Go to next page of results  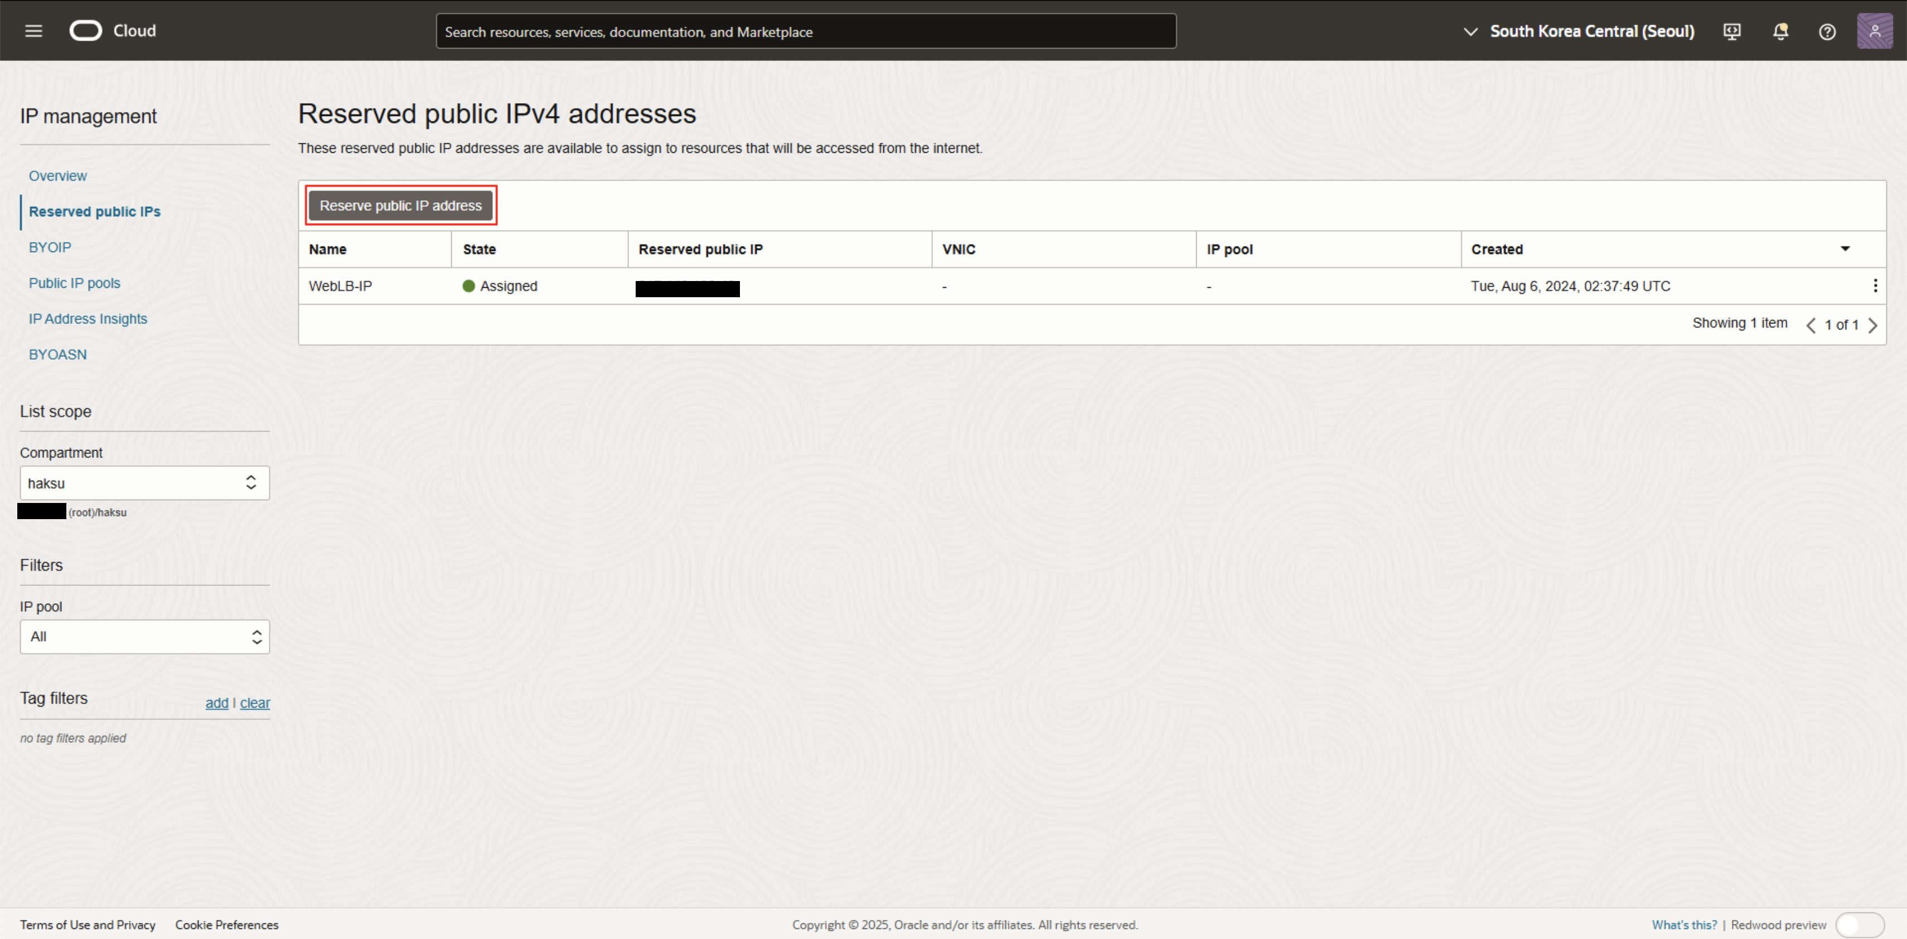click(1873, 325)
